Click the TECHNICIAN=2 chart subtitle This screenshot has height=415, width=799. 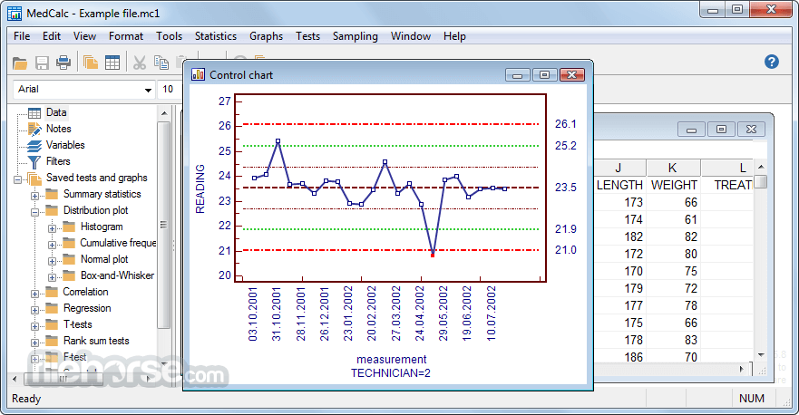[x=390, y=373]
